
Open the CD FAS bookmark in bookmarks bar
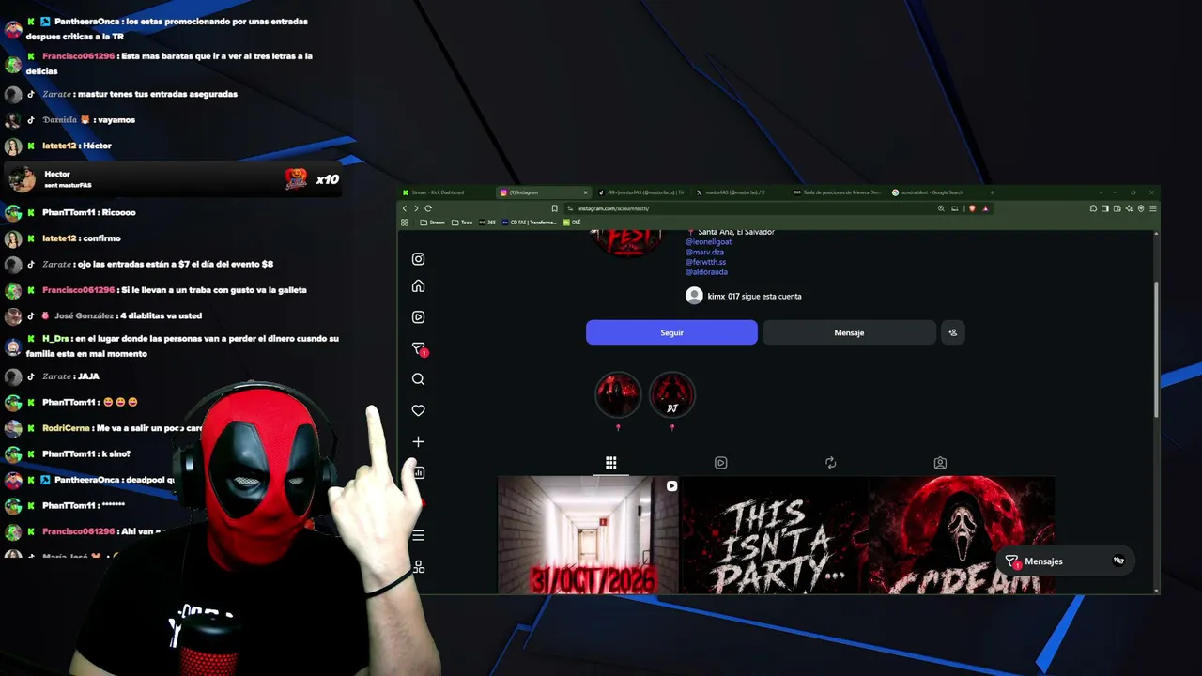pyautogui.click(x=531, y=223)
